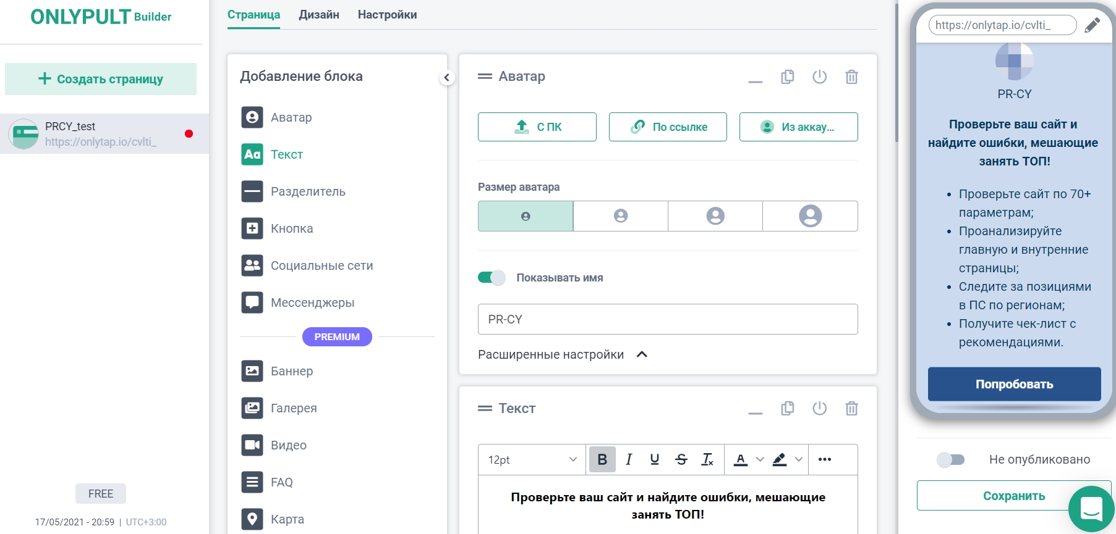Viewport: 1116px width, 534px height.
Task: Click the PREMIUM badge
Action: pos(337,337)
